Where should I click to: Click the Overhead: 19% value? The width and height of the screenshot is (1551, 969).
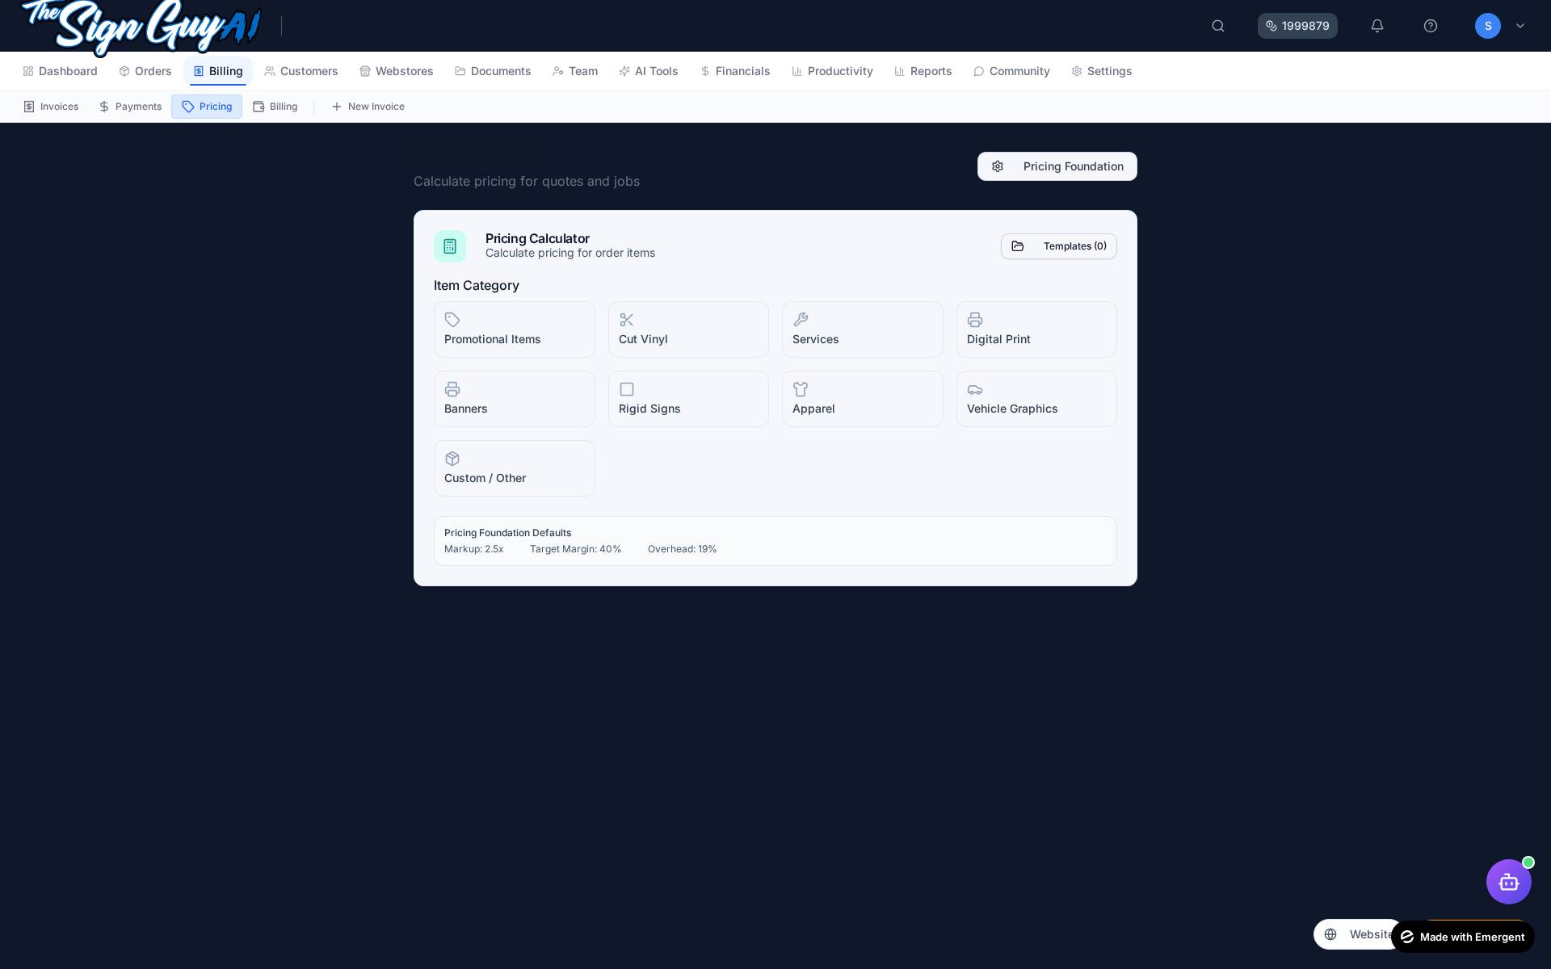683,549
